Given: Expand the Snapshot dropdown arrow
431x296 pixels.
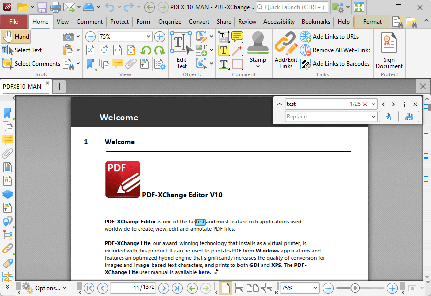Looking at the screenshot, I should [x=78, y=36].
